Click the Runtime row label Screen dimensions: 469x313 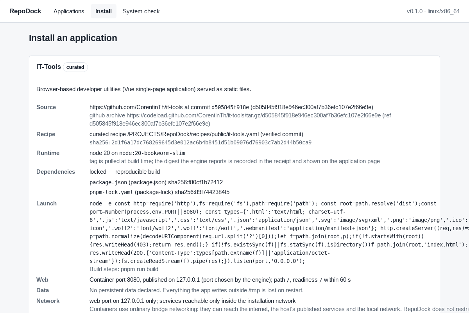[x=48, y=153]
